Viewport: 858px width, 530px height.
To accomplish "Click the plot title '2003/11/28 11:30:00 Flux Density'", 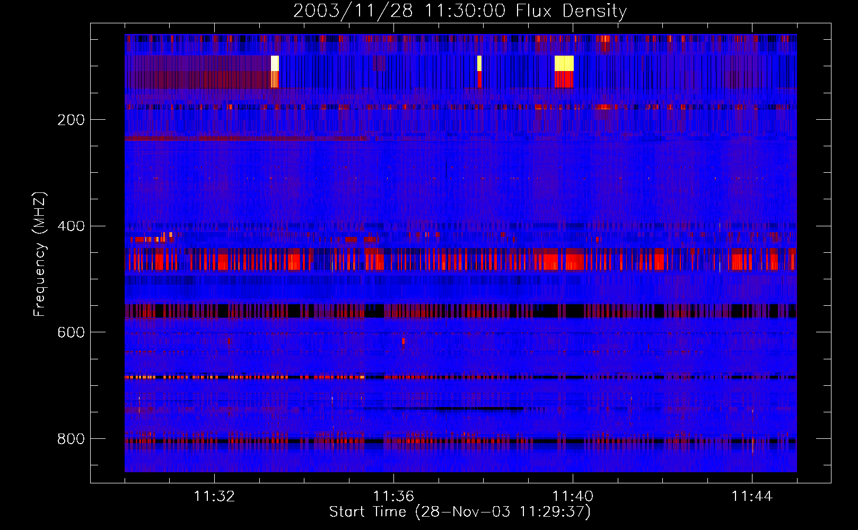I will tap(460, 11).
